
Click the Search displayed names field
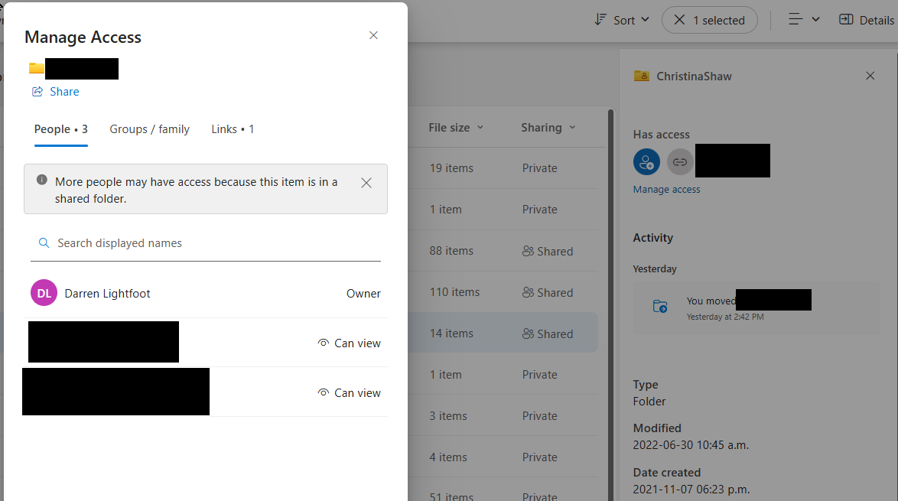206,243
